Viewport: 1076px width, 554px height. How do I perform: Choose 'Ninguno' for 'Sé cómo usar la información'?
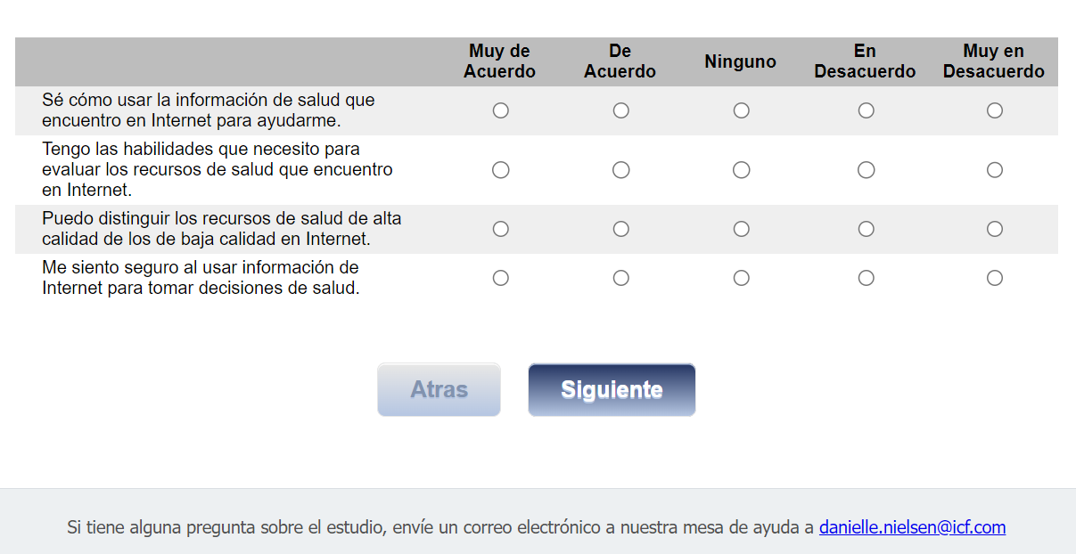742,110
